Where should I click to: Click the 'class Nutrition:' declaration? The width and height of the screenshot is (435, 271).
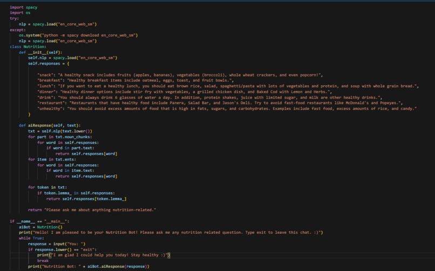(28, 46)
